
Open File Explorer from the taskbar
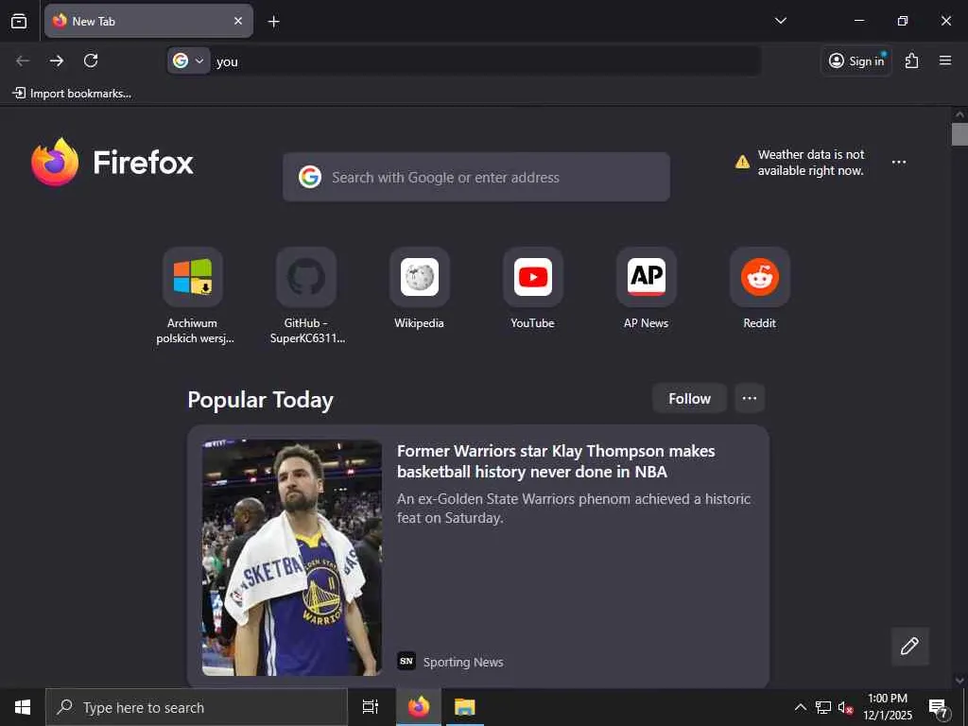464,707
